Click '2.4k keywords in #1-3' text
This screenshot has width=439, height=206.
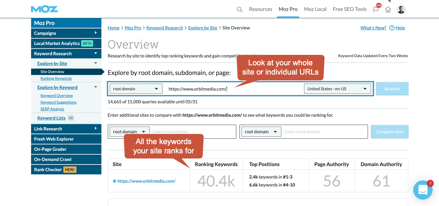pyautogui.click(x=271, y=177)
